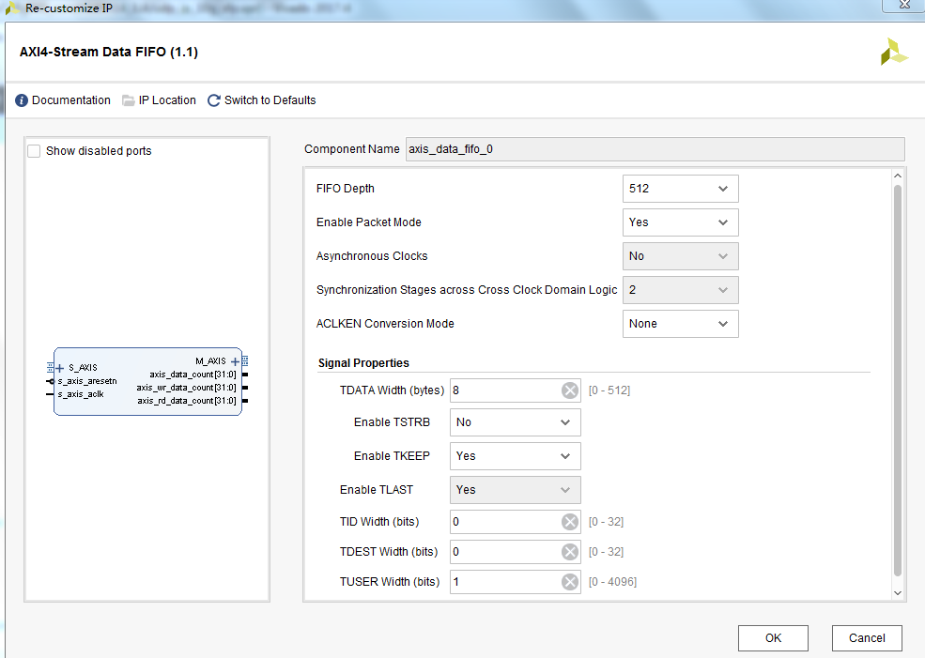Click the Xilinx logo
Viewport: 925px width, 658px height.
893,52
